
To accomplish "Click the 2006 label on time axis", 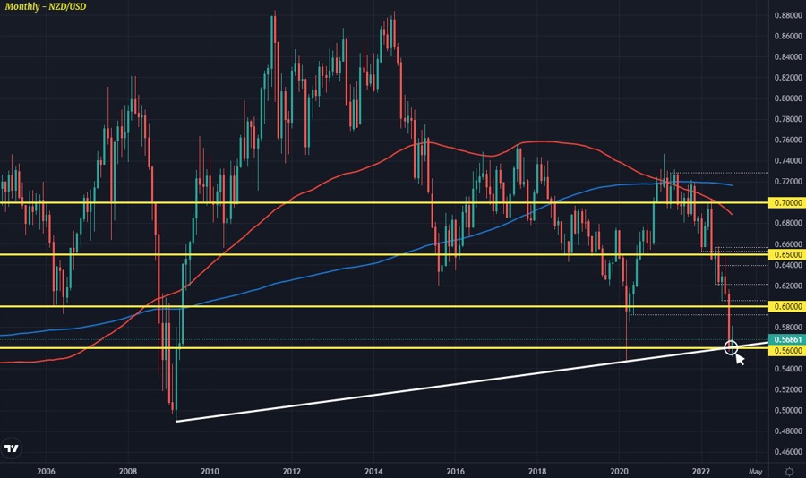I will [46, 472].
